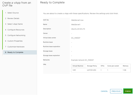
Task: Click the Virtual Machine column header
Action: click(78, 66)
